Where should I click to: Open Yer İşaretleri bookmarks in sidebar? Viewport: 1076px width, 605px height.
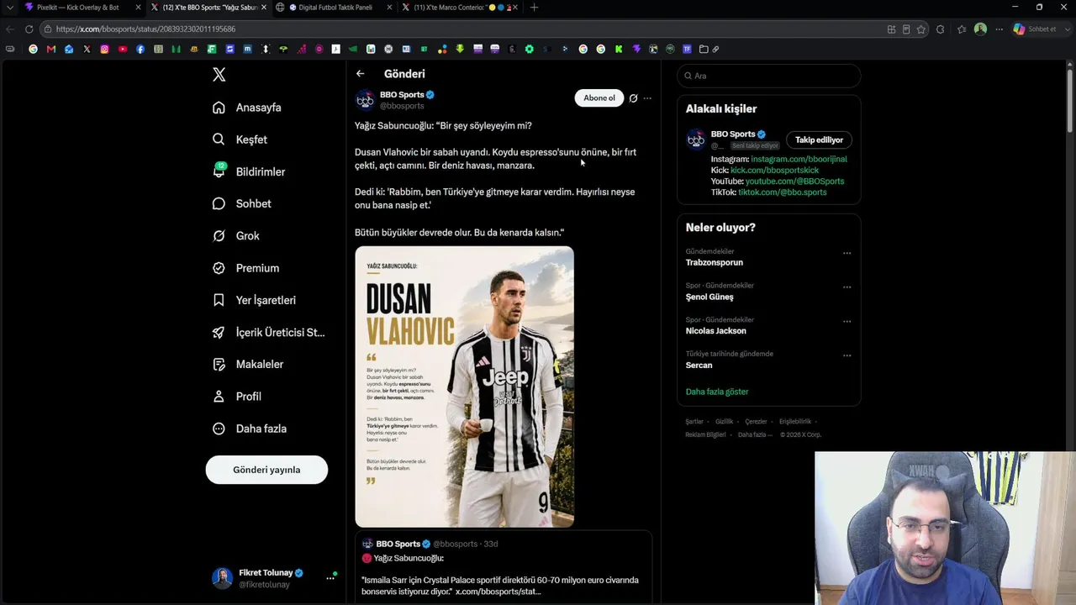(x=254, y=300)
